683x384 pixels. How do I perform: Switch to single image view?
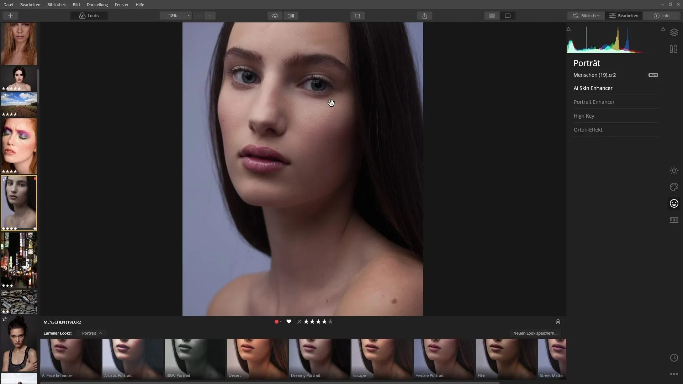508,16
